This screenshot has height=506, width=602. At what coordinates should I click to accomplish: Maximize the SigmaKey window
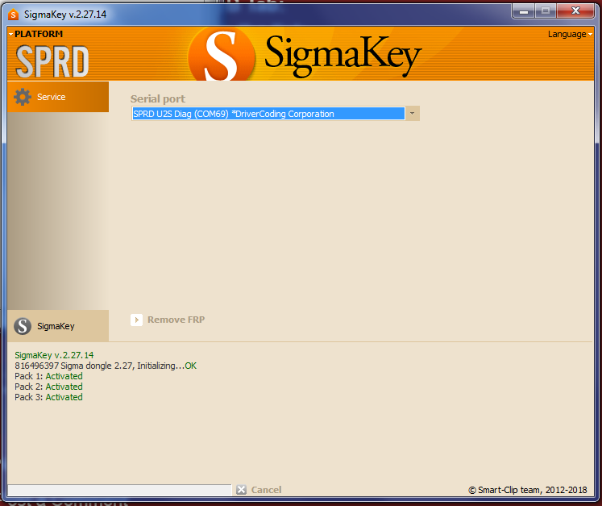(x=546, y=10)
